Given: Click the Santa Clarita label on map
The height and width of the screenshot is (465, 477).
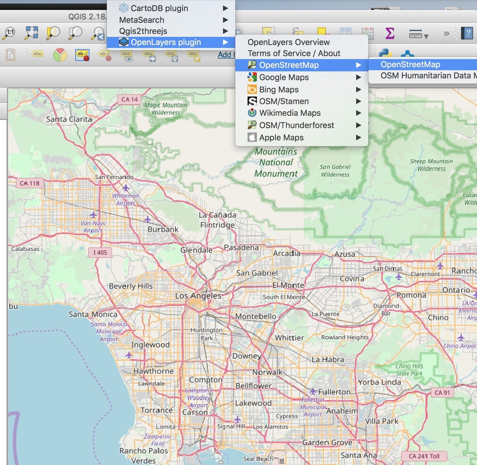Looking at the screenshot, I should click(x=69, y=119).
